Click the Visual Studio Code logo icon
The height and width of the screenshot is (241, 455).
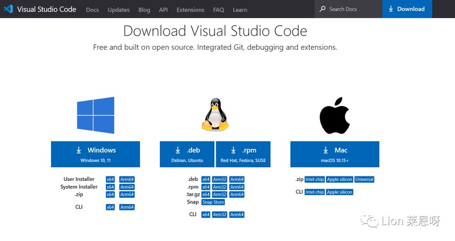8,9
